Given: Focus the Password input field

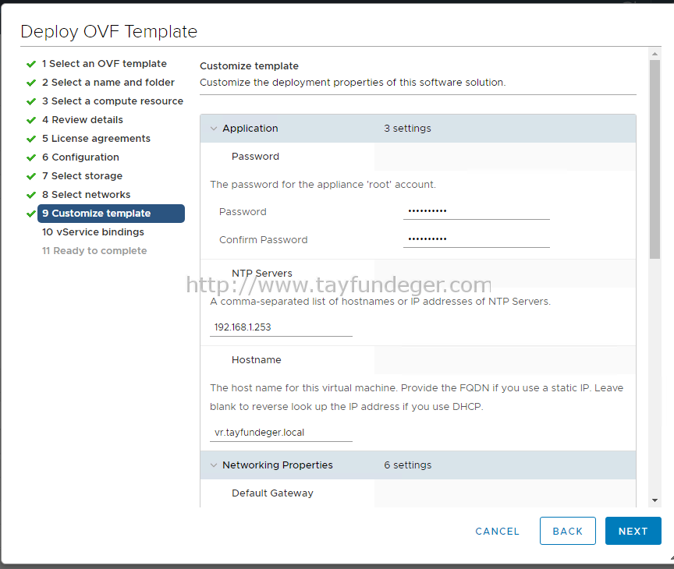Looking at the screenshot, I should (477, 211).
